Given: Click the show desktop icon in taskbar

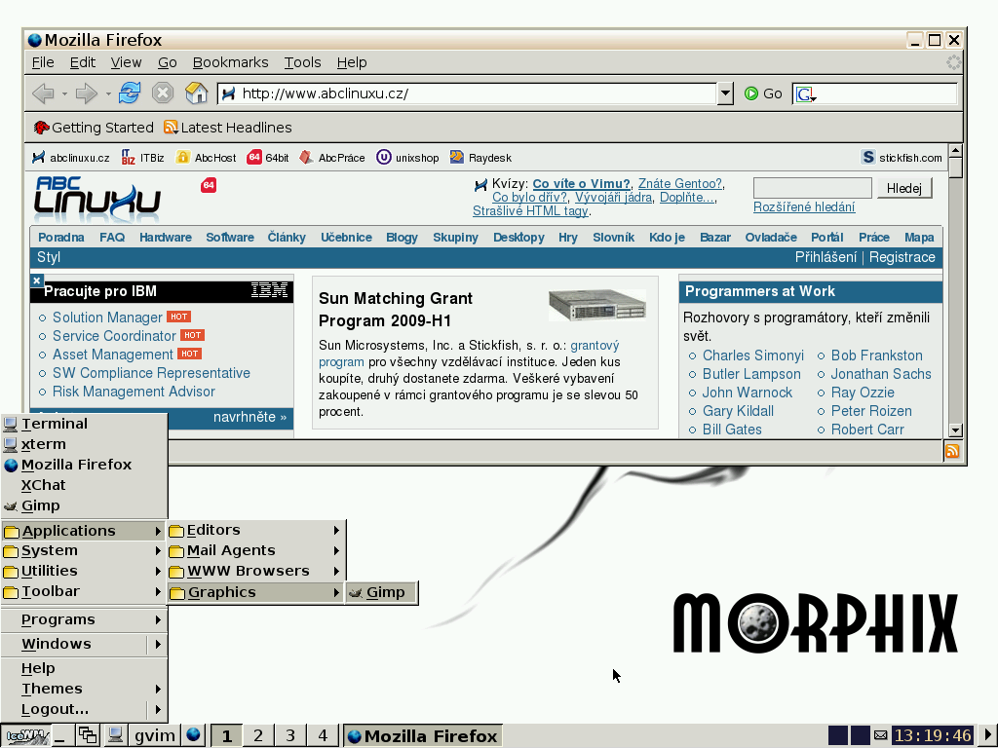Looking at the screenshot, I should point(61,736).
